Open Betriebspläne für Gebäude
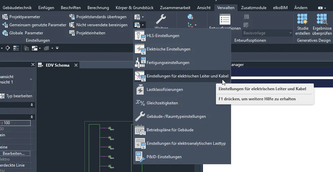 (x=182, y=130)
